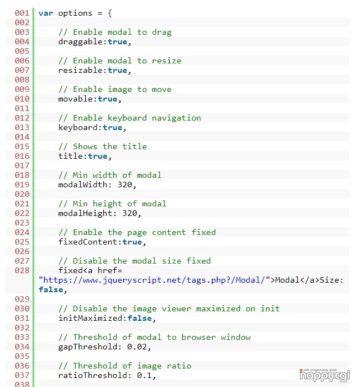
Task: Click the 'ratioThreshold: 0.1,' line
Action: point(107,376)
